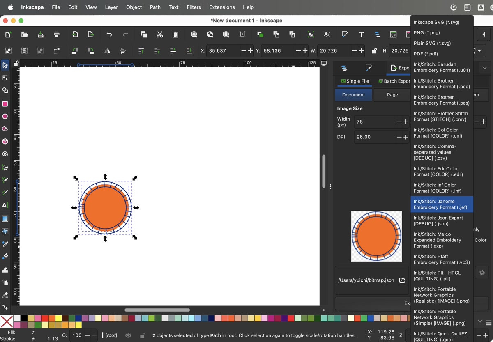Choose Inkscape SVG (*.svg) format
This screenshot has height=342, width=493.
pyautogui.click(x=442, y=22)
